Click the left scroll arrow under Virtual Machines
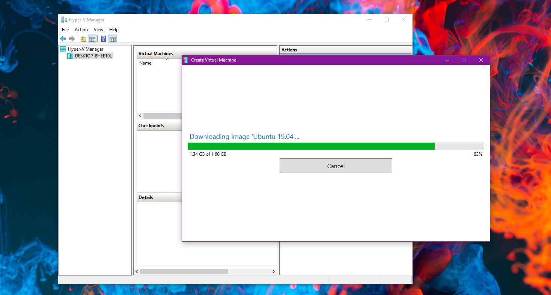 [140, 116]
